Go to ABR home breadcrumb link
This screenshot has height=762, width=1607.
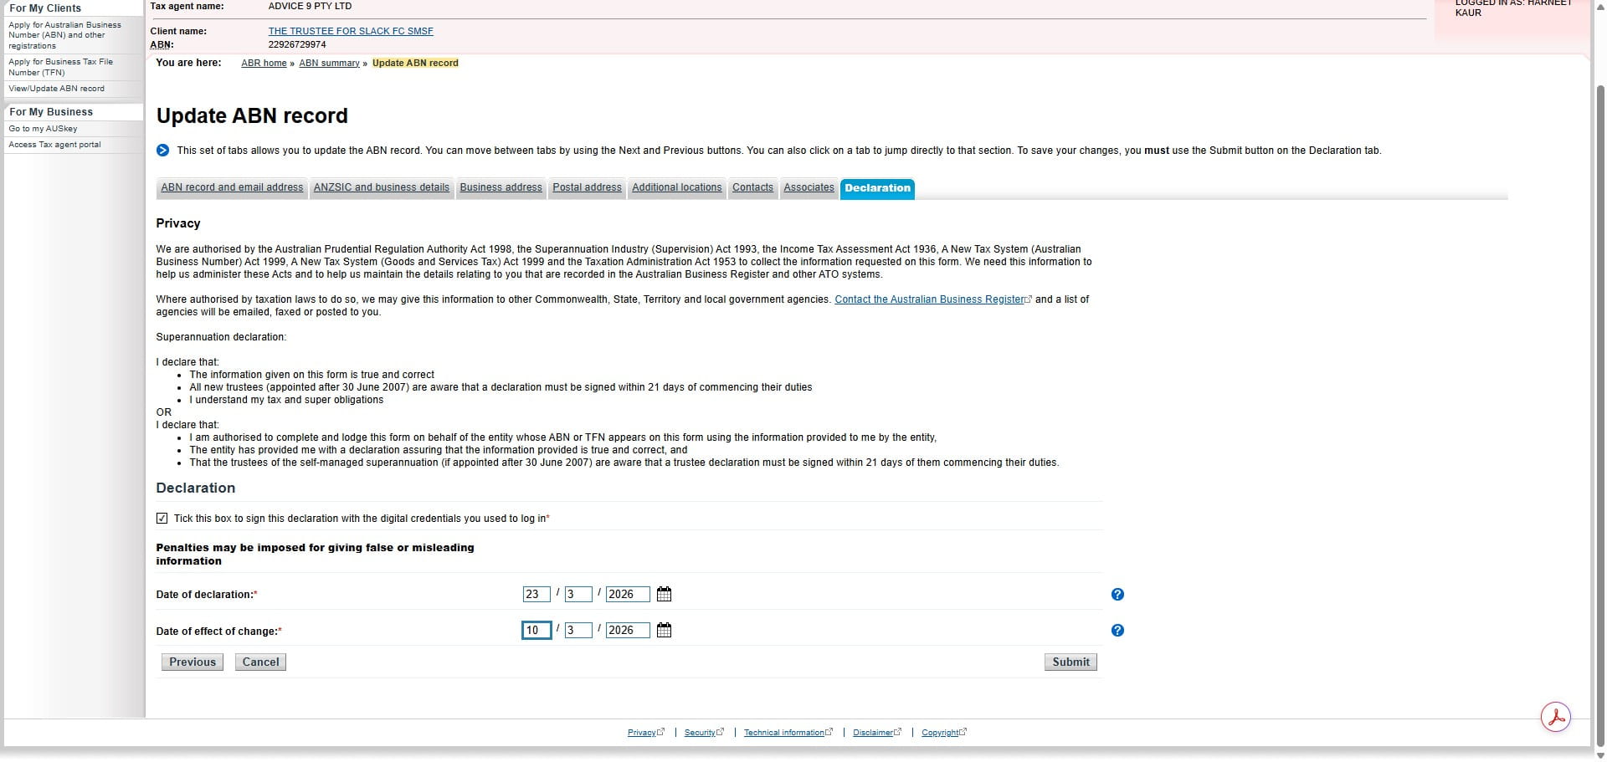264,63
